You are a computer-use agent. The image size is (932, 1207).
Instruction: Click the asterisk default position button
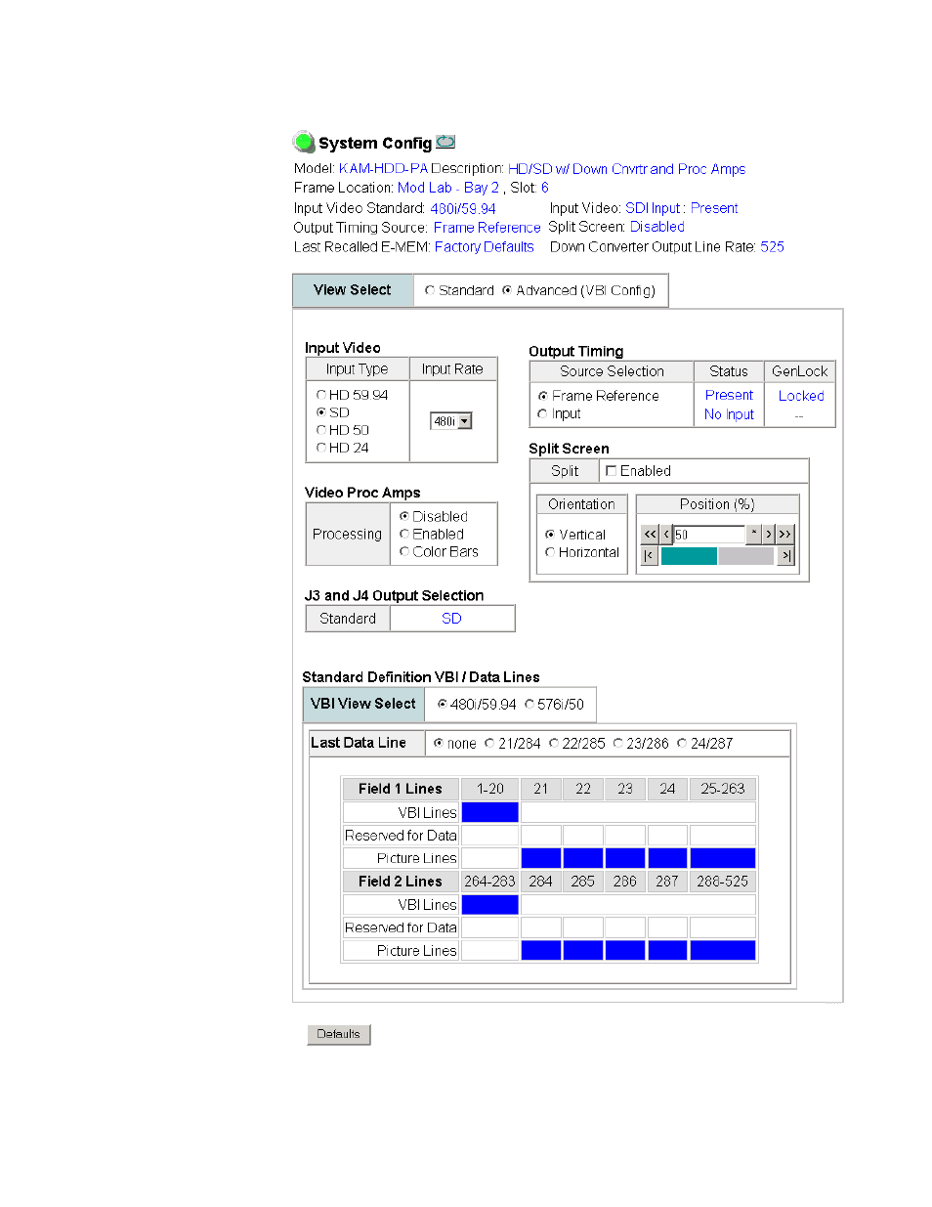(x=753, y=534)
